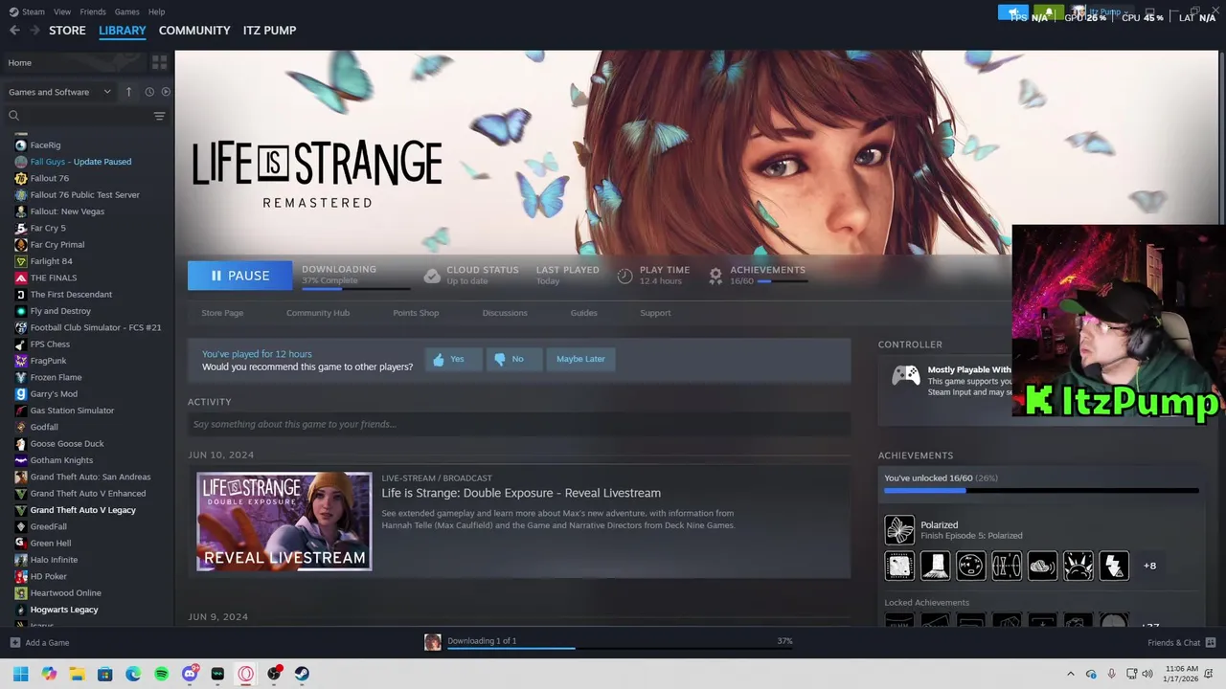Viewport: 1226px width, 689px height.
Task: Open the lightning bolt achievement icon
Action: tap(1114, 566)
